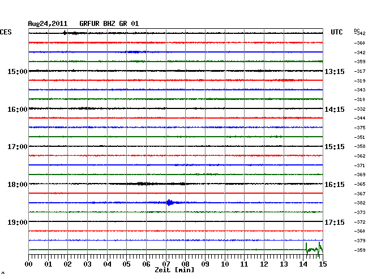Click minute 14 on the time axis
This screenshot has height=279, width=368.
[303, 264]
